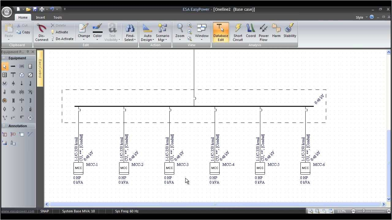The image size is (392, 220).
Task: Click the Coord analysis icon
Action: (x=251, y=32)
